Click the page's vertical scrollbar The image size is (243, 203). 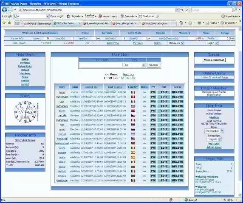[x=240, y=112]
